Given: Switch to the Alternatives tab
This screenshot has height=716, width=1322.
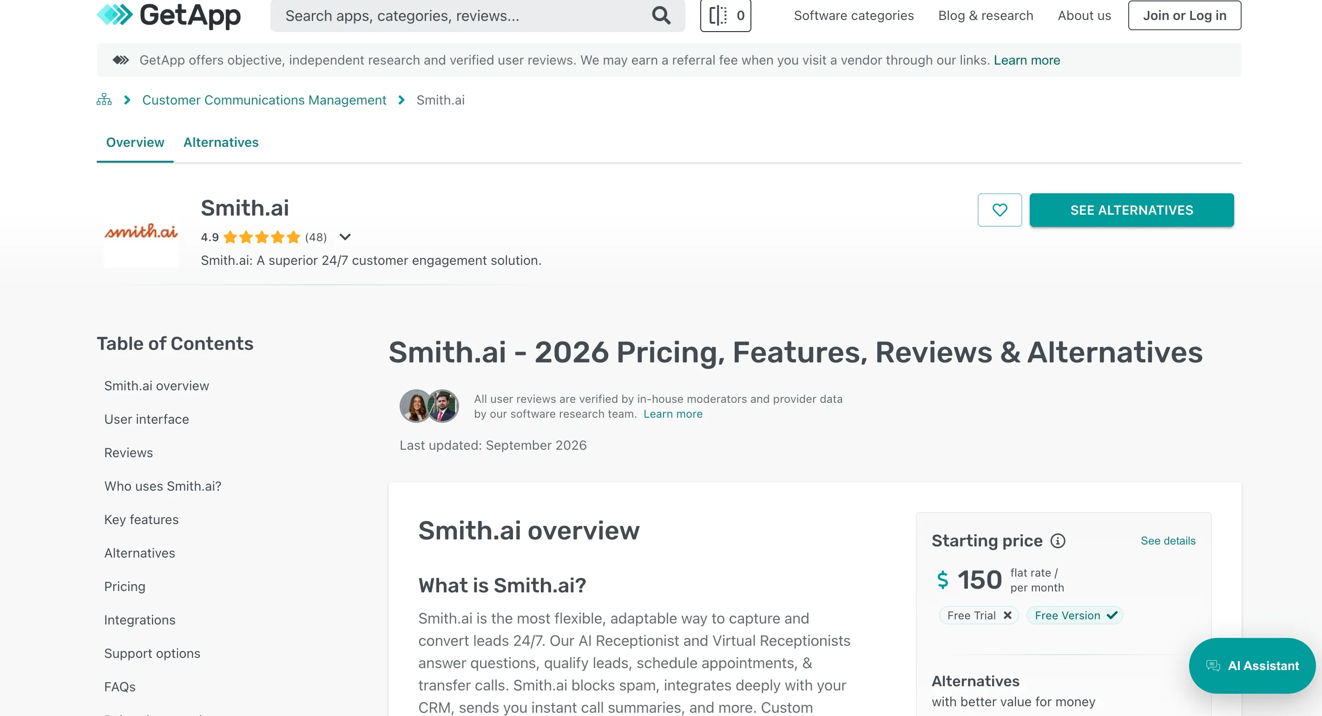Looking at the screenshot, I should (x=221, y=142).
